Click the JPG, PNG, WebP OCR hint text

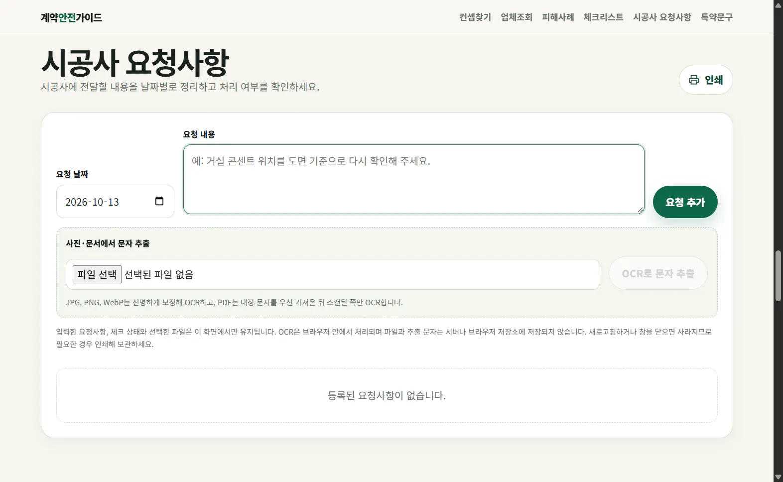click(x=235, y=302)
